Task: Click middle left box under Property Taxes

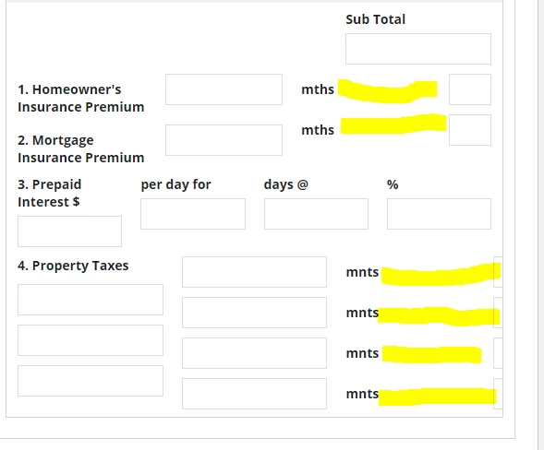Action: [91, 340]
